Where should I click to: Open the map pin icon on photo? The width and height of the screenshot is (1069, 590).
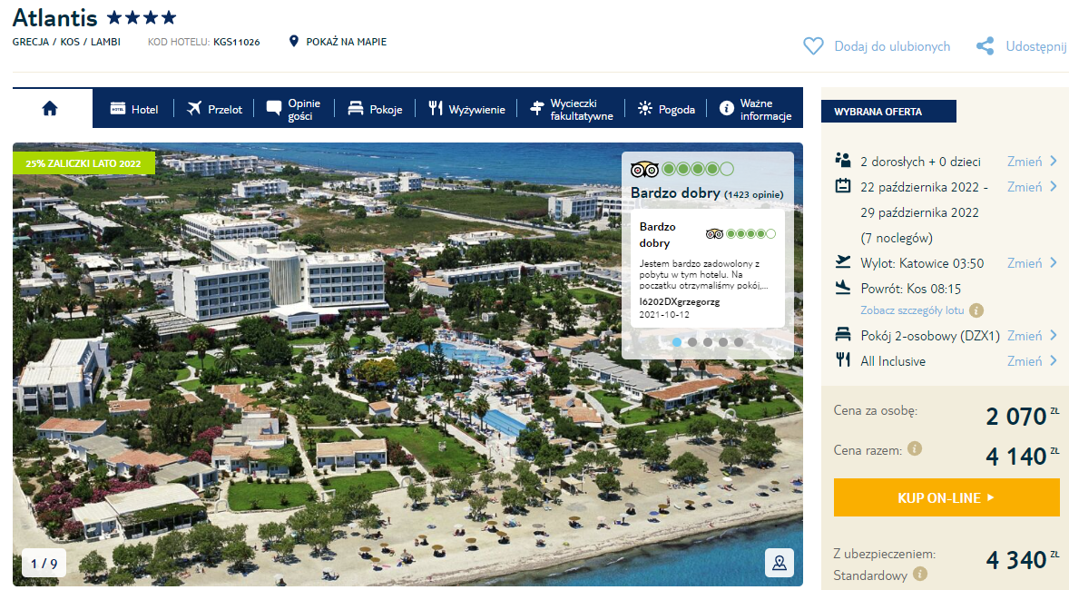(x=779, y=562)
